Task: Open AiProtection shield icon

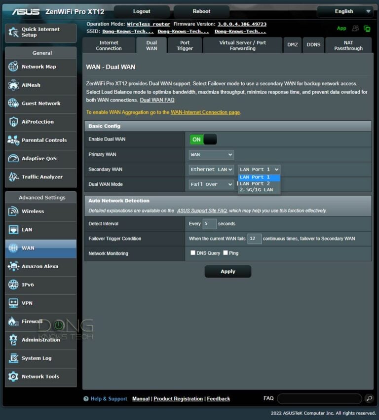Action: click(x=13, y=122)
